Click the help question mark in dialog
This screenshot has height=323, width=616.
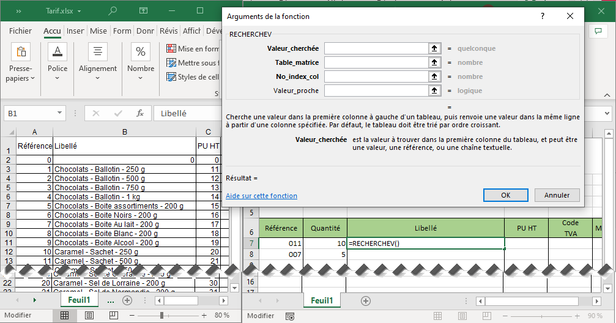point(542,17)
